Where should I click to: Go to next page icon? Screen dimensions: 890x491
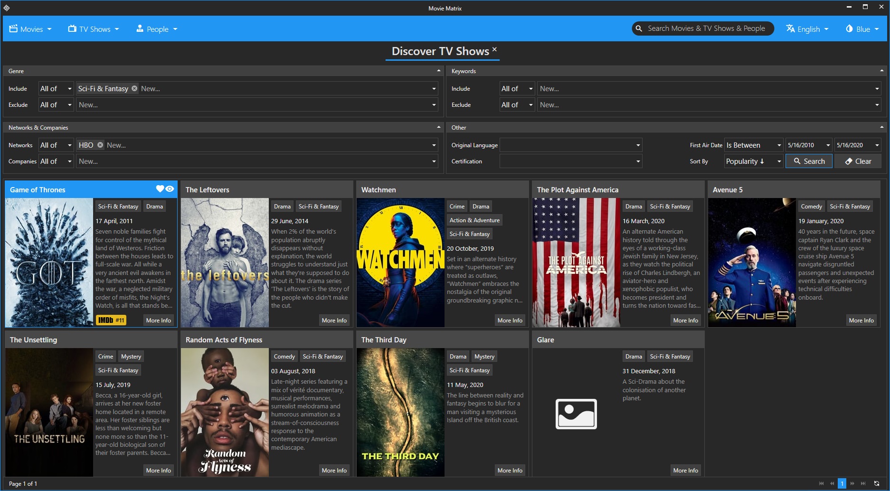[852, 483]
